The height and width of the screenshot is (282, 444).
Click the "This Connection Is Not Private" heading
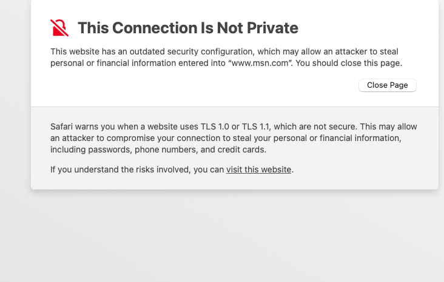click(x=188, y=28)
